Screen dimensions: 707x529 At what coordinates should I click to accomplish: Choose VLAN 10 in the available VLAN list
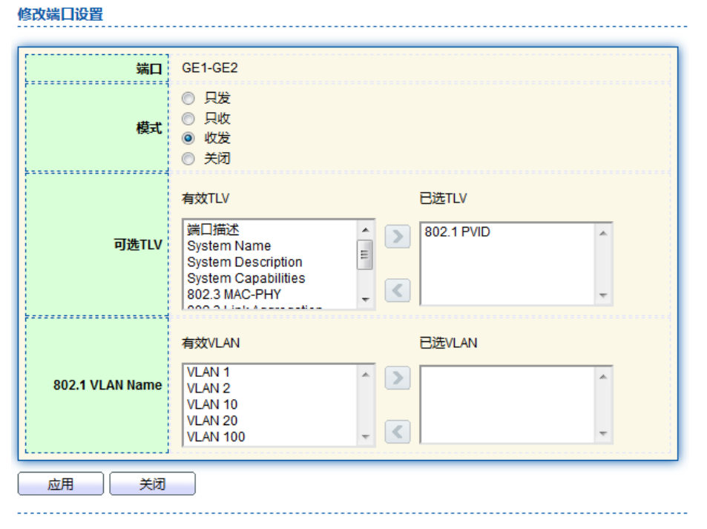click(x=212, y=404)
